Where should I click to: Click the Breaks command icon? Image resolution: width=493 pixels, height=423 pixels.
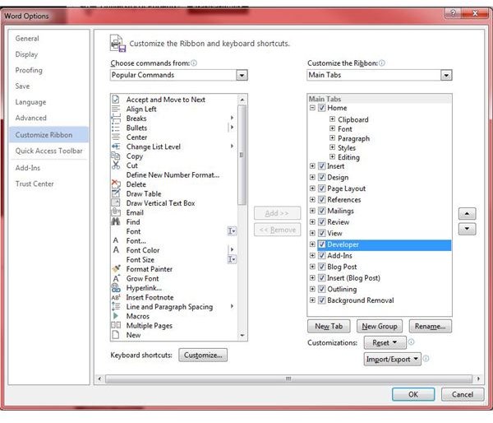coord(116,119)
